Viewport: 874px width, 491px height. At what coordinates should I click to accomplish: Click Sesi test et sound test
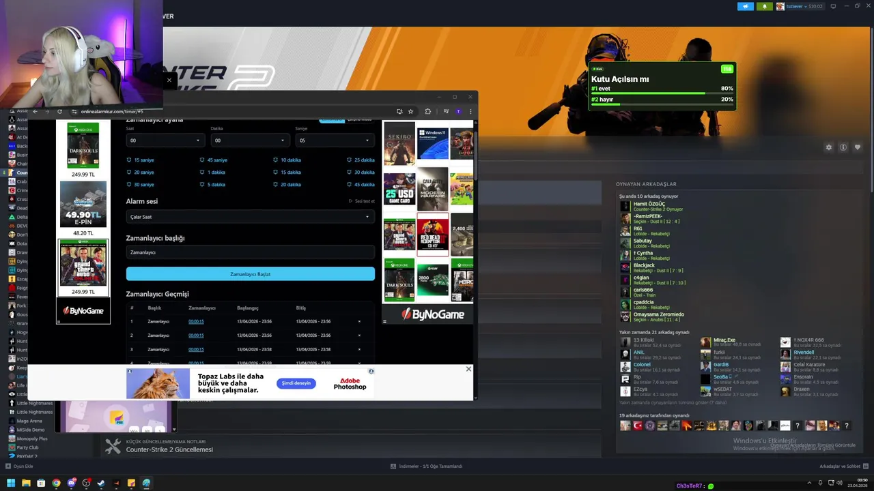[362, 201]
